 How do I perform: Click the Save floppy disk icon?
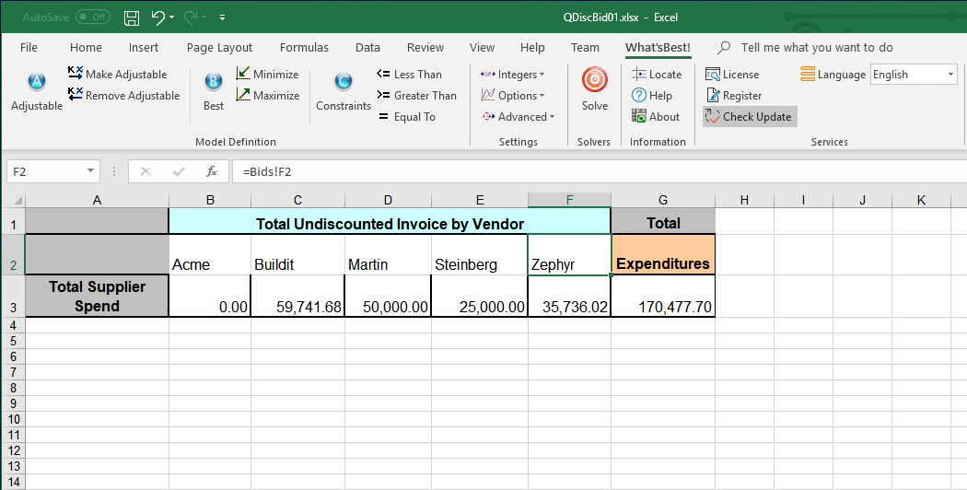pos(132,17)
